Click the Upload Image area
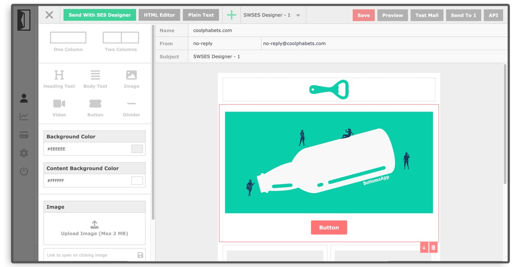 (x=95, y=228)
